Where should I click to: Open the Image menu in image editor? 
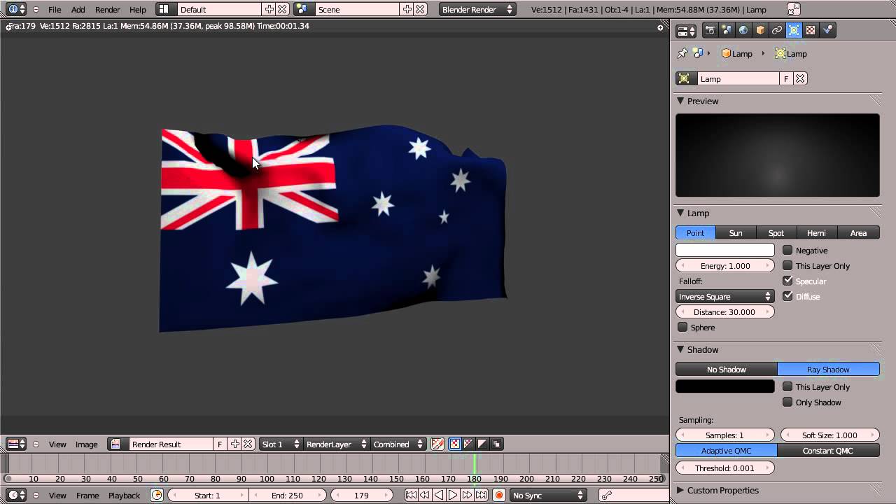point(87,444)
